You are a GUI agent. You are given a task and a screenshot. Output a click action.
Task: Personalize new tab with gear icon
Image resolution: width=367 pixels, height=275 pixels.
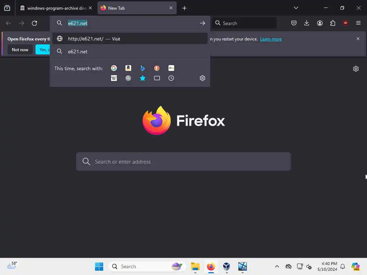click(356, 69)
